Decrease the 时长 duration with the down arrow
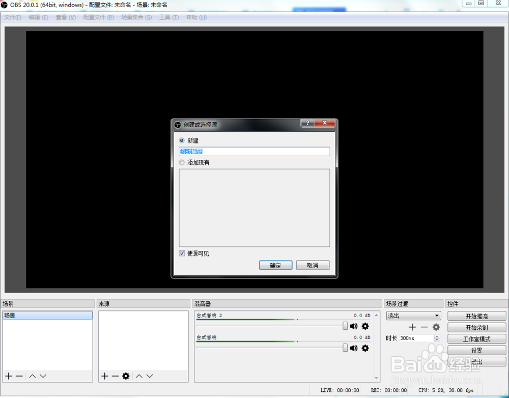The height and width of the screenshot is (398, 509). (437, 340)
